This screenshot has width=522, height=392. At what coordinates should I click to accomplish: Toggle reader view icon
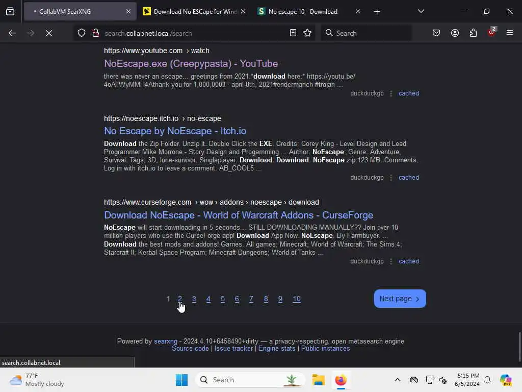[x=293, y=33]
